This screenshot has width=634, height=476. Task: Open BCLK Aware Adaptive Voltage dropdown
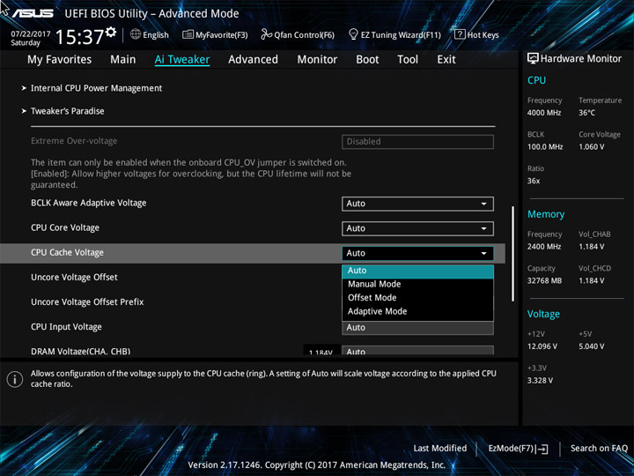(x=417, y=204)
